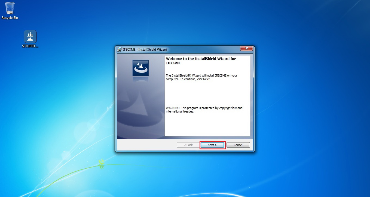Click the 'WARNING: This program is protected' text
370x197 pixels.
204,110
